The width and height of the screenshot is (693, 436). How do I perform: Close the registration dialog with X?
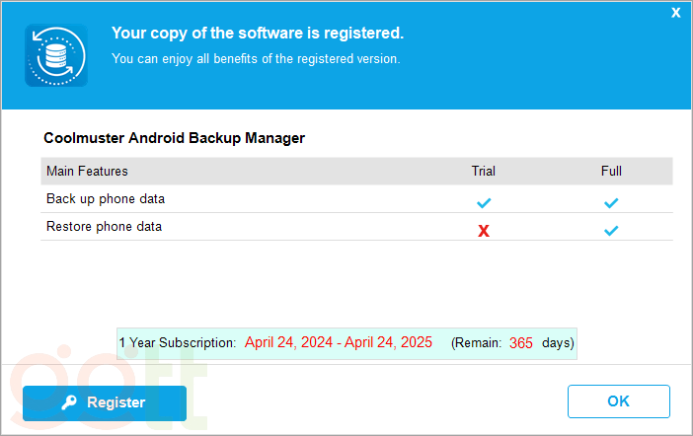[676, 13]
